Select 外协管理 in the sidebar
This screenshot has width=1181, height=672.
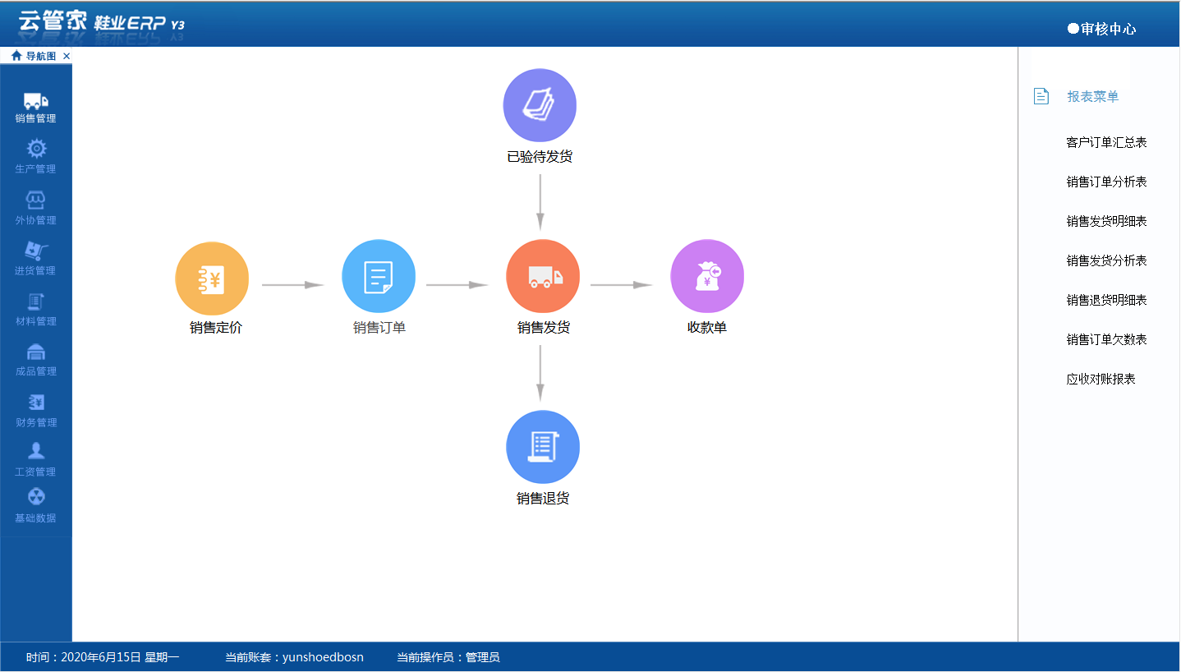36,206
